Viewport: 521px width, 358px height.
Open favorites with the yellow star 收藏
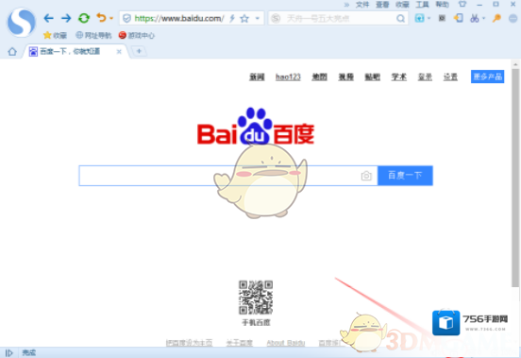pos(55,35)
